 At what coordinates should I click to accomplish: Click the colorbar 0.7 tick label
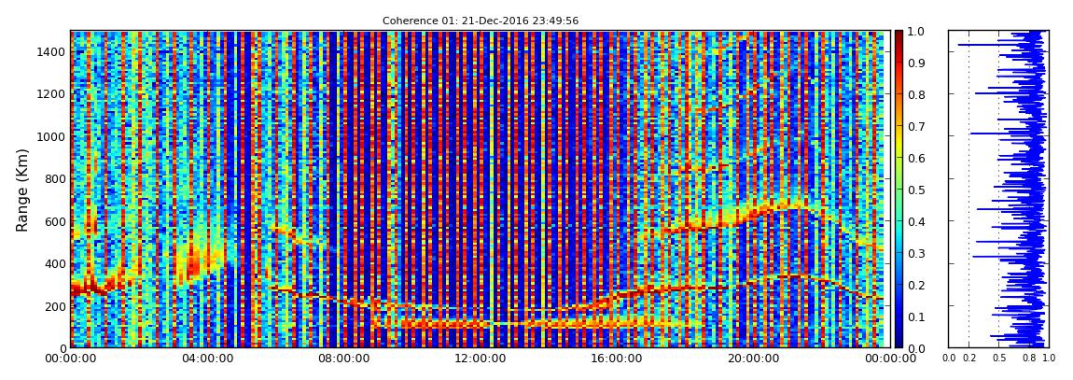tap(915, 127)
